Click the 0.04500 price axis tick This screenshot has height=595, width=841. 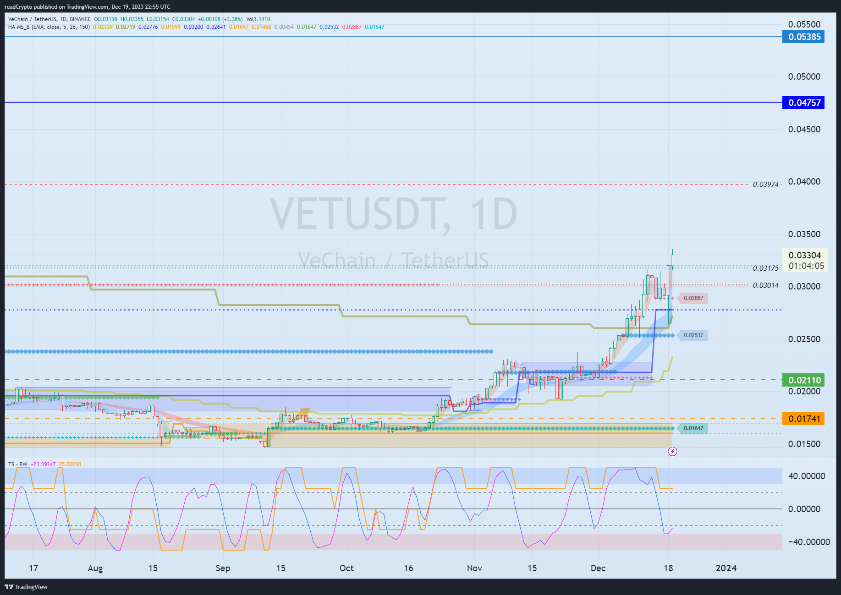[804, 129]
